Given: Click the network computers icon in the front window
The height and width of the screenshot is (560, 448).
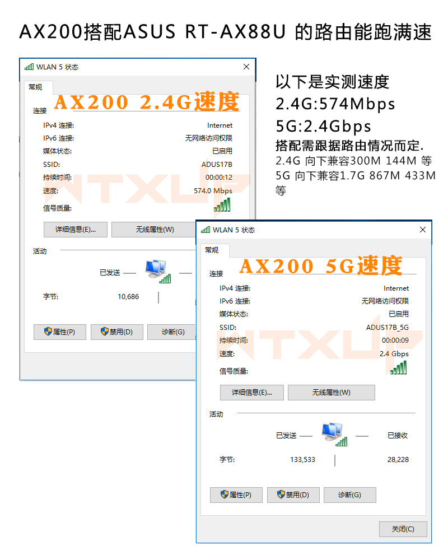Looking at the screenshot, I should click(x=334, y=435).
